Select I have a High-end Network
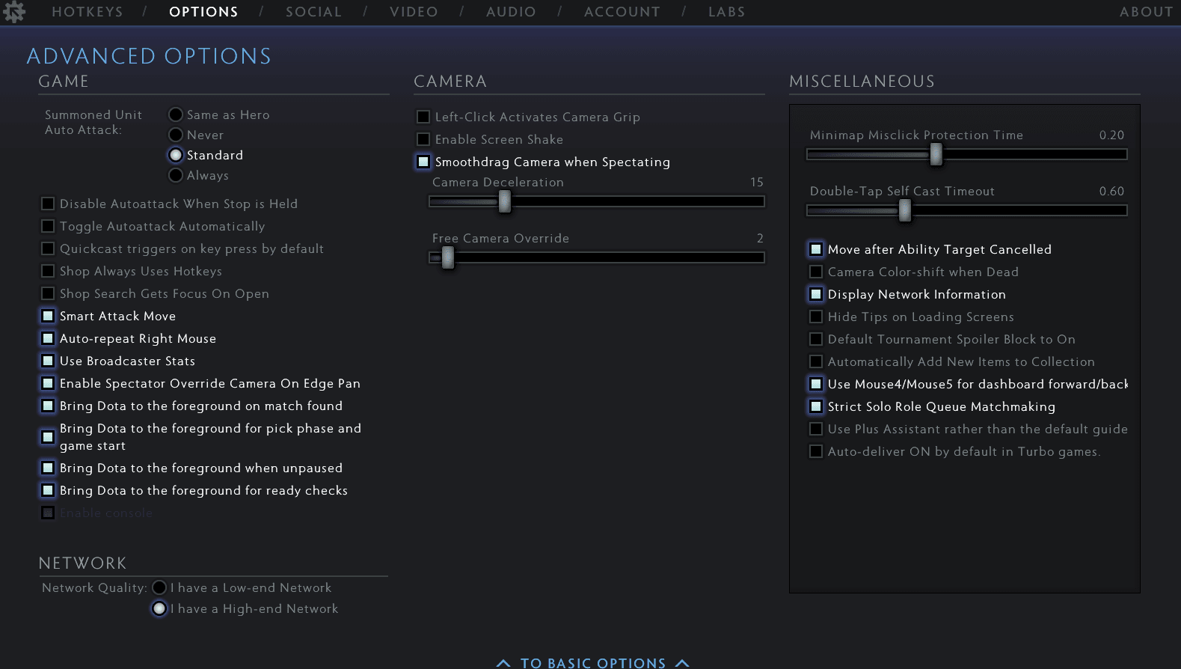This screenshot has height=669, width=1181. click(x=159, y=608)
